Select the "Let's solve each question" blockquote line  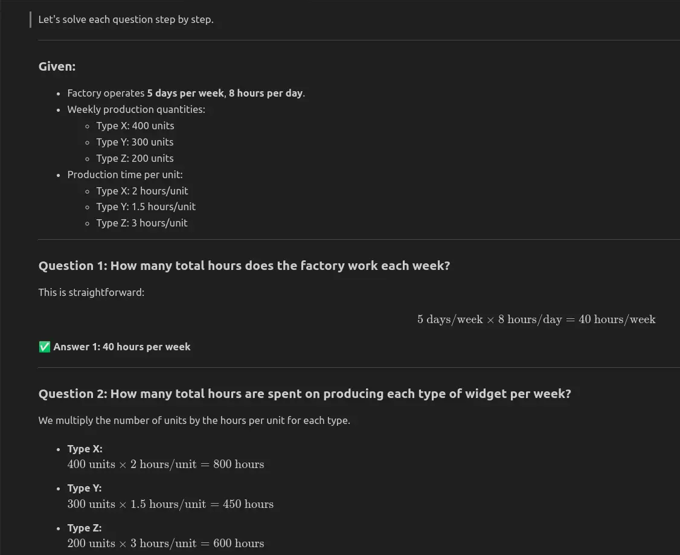pyautogui.click(x=126, y=19)
